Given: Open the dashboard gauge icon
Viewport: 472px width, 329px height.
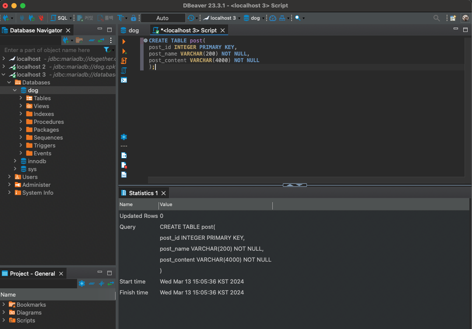Looking at the screenshot, I should click(x=273, y=18).
